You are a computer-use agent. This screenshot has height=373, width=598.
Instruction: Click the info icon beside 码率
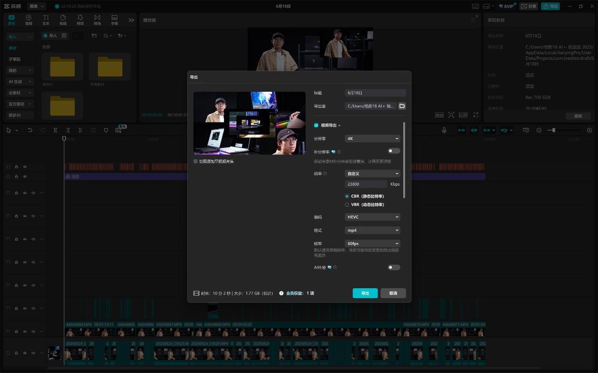(x=325, y=174)
